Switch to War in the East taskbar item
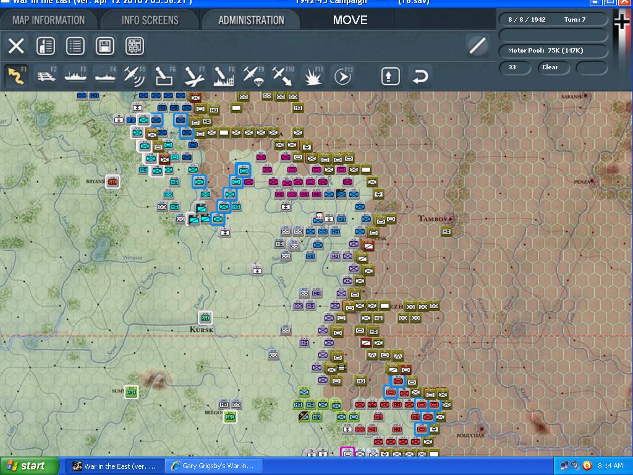633x475 pixels. tap(114, 466)
